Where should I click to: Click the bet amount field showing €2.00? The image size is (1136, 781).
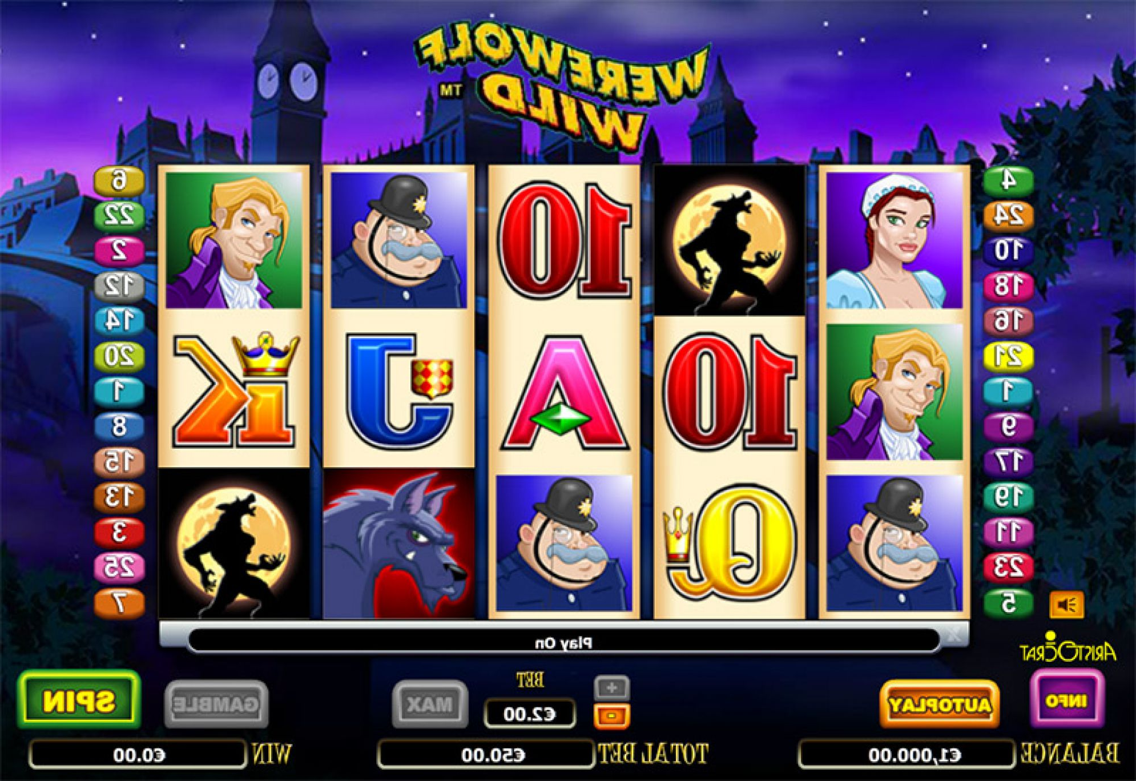click(x=529, y=715)
